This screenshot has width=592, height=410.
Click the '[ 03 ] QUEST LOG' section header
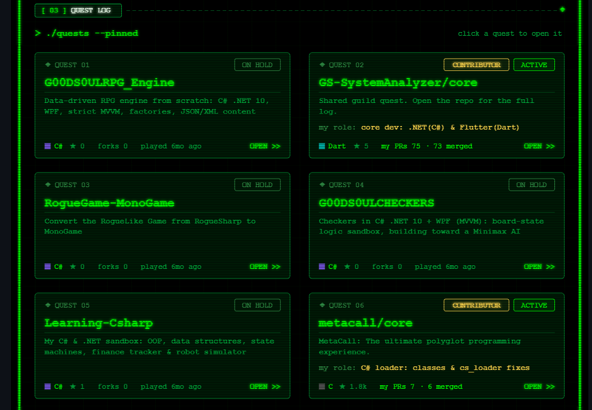coord(78,10)
